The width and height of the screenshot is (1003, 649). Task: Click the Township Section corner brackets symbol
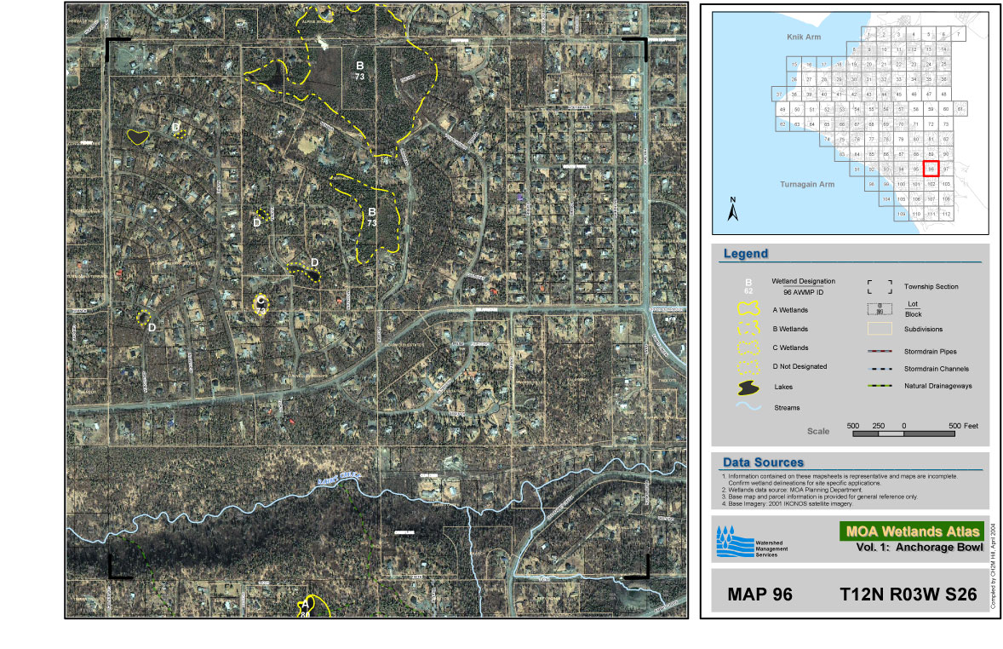coord(880,287)
